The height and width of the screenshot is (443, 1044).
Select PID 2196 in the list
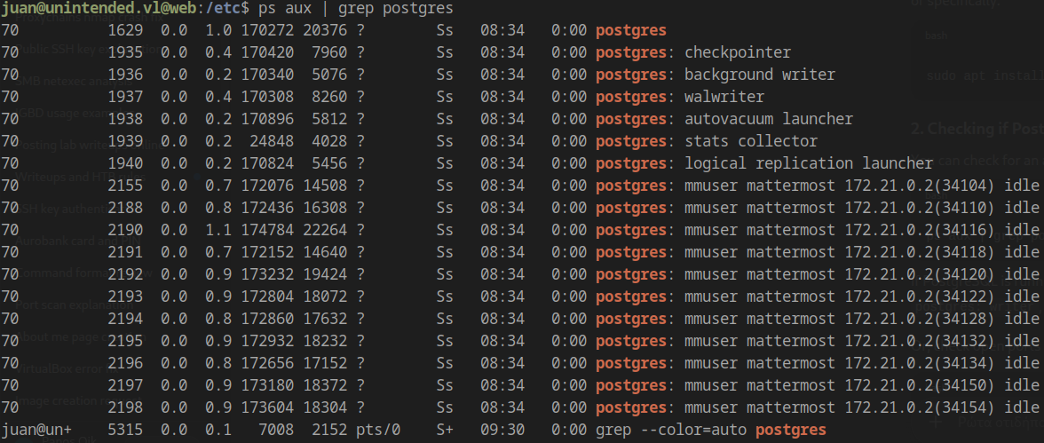point(125,363)
